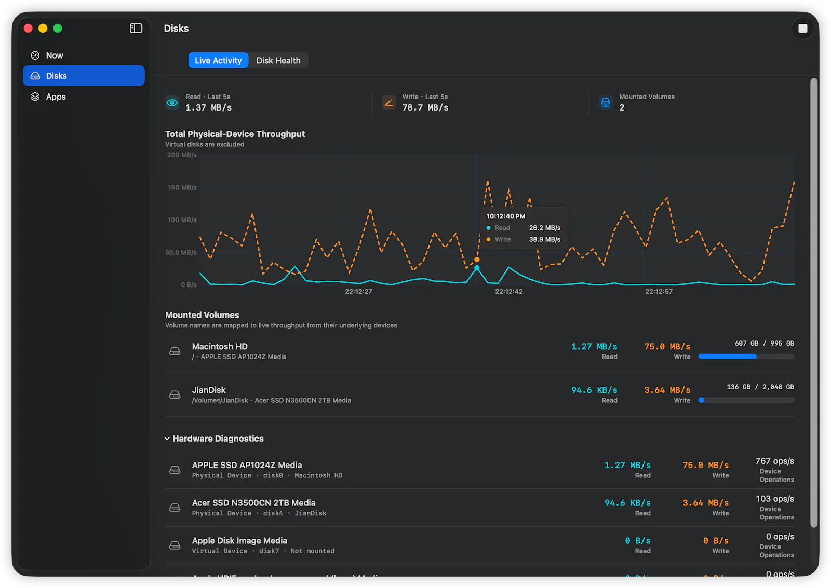Click the Macintosh HD drive icon

[175, 351]
